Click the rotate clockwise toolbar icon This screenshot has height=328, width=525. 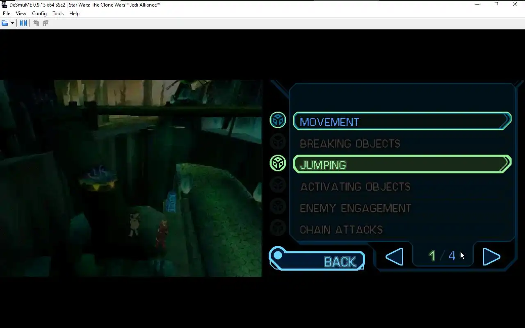(x=46, y=23)
